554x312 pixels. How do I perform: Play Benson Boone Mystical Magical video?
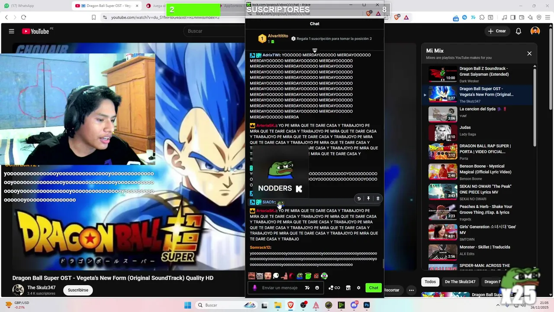point(478,172)
